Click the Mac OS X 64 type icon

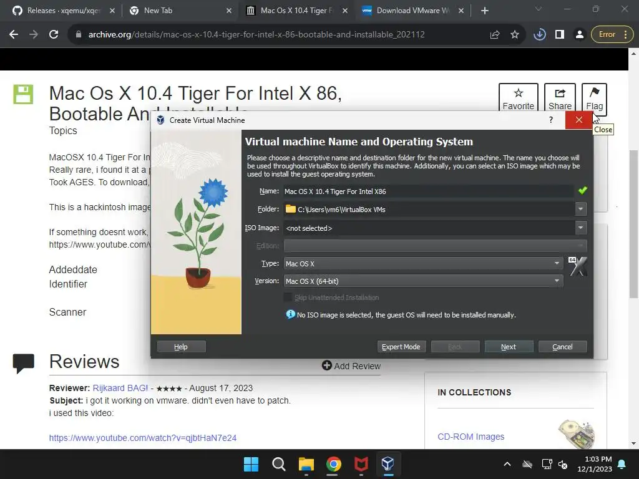click(577, 266)
